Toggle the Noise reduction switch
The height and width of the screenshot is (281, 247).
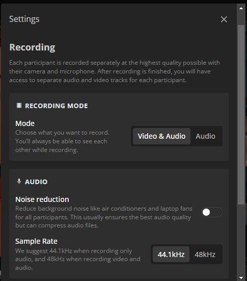(212, 212)
